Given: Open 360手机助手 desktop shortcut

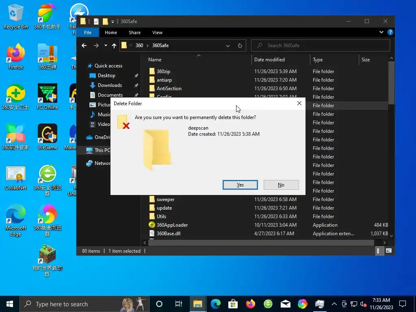Looking at the screenshot, I should click(48, 16).
